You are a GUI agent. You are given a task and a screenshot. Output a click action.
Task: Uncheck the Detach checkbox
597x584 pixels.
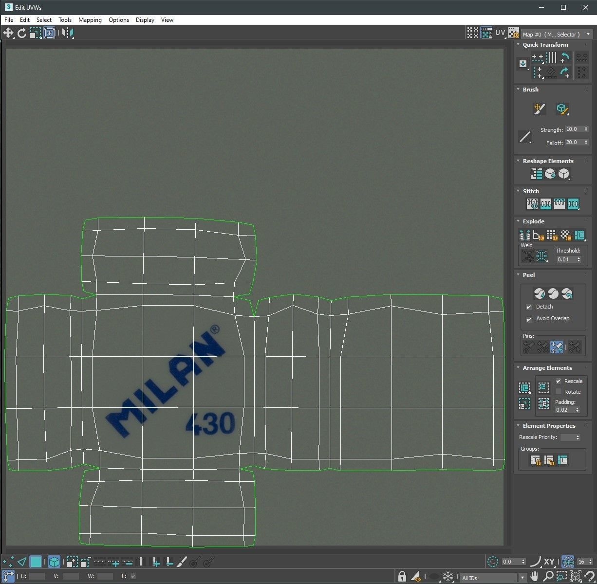[x=529, y=307]
